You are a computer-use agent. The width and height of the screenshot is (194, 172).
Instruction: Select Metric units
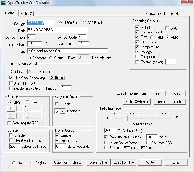pyautogui.click(x=14, y=163)
